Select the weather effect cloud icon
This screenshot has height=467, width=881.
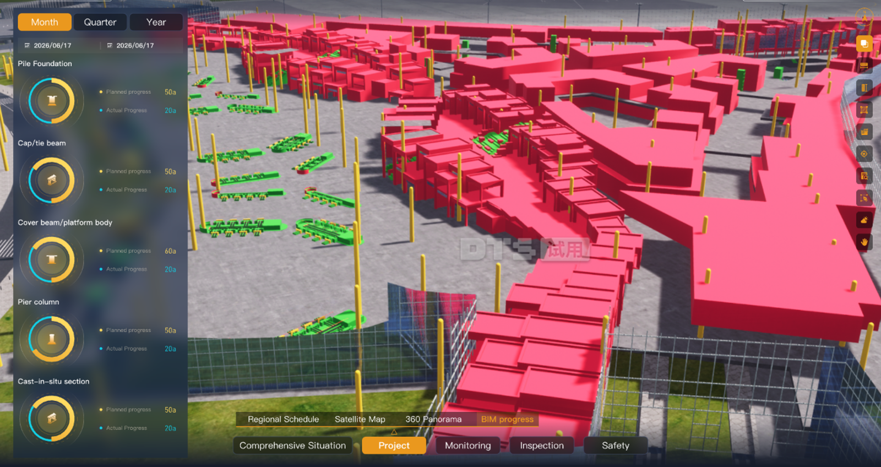(864, 220)
